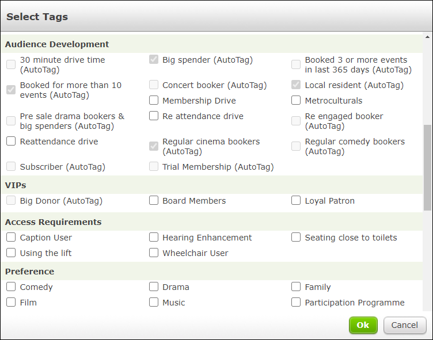The image size is (433, 340).
Task: Click Regular cinema bookers (AutoTag) checkbox
Action: click(154, 146)
